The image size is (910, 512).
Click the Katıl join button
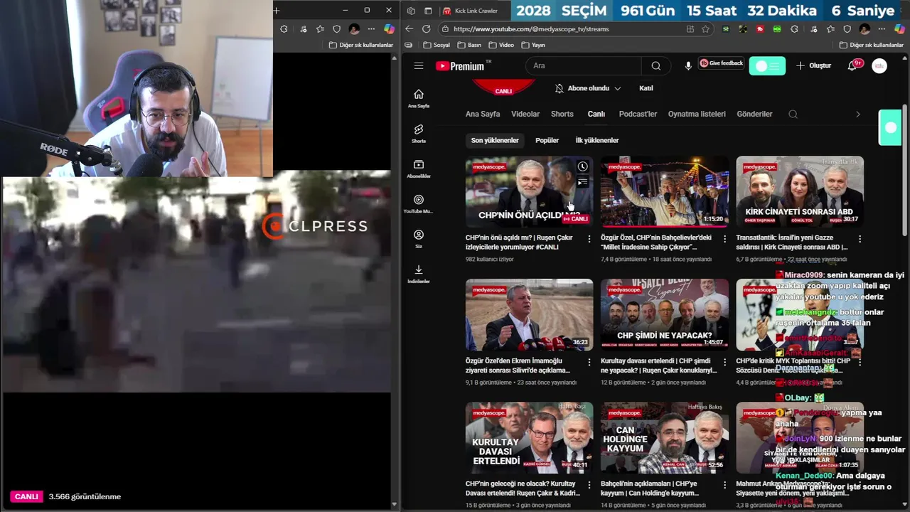tap(646, 88)
